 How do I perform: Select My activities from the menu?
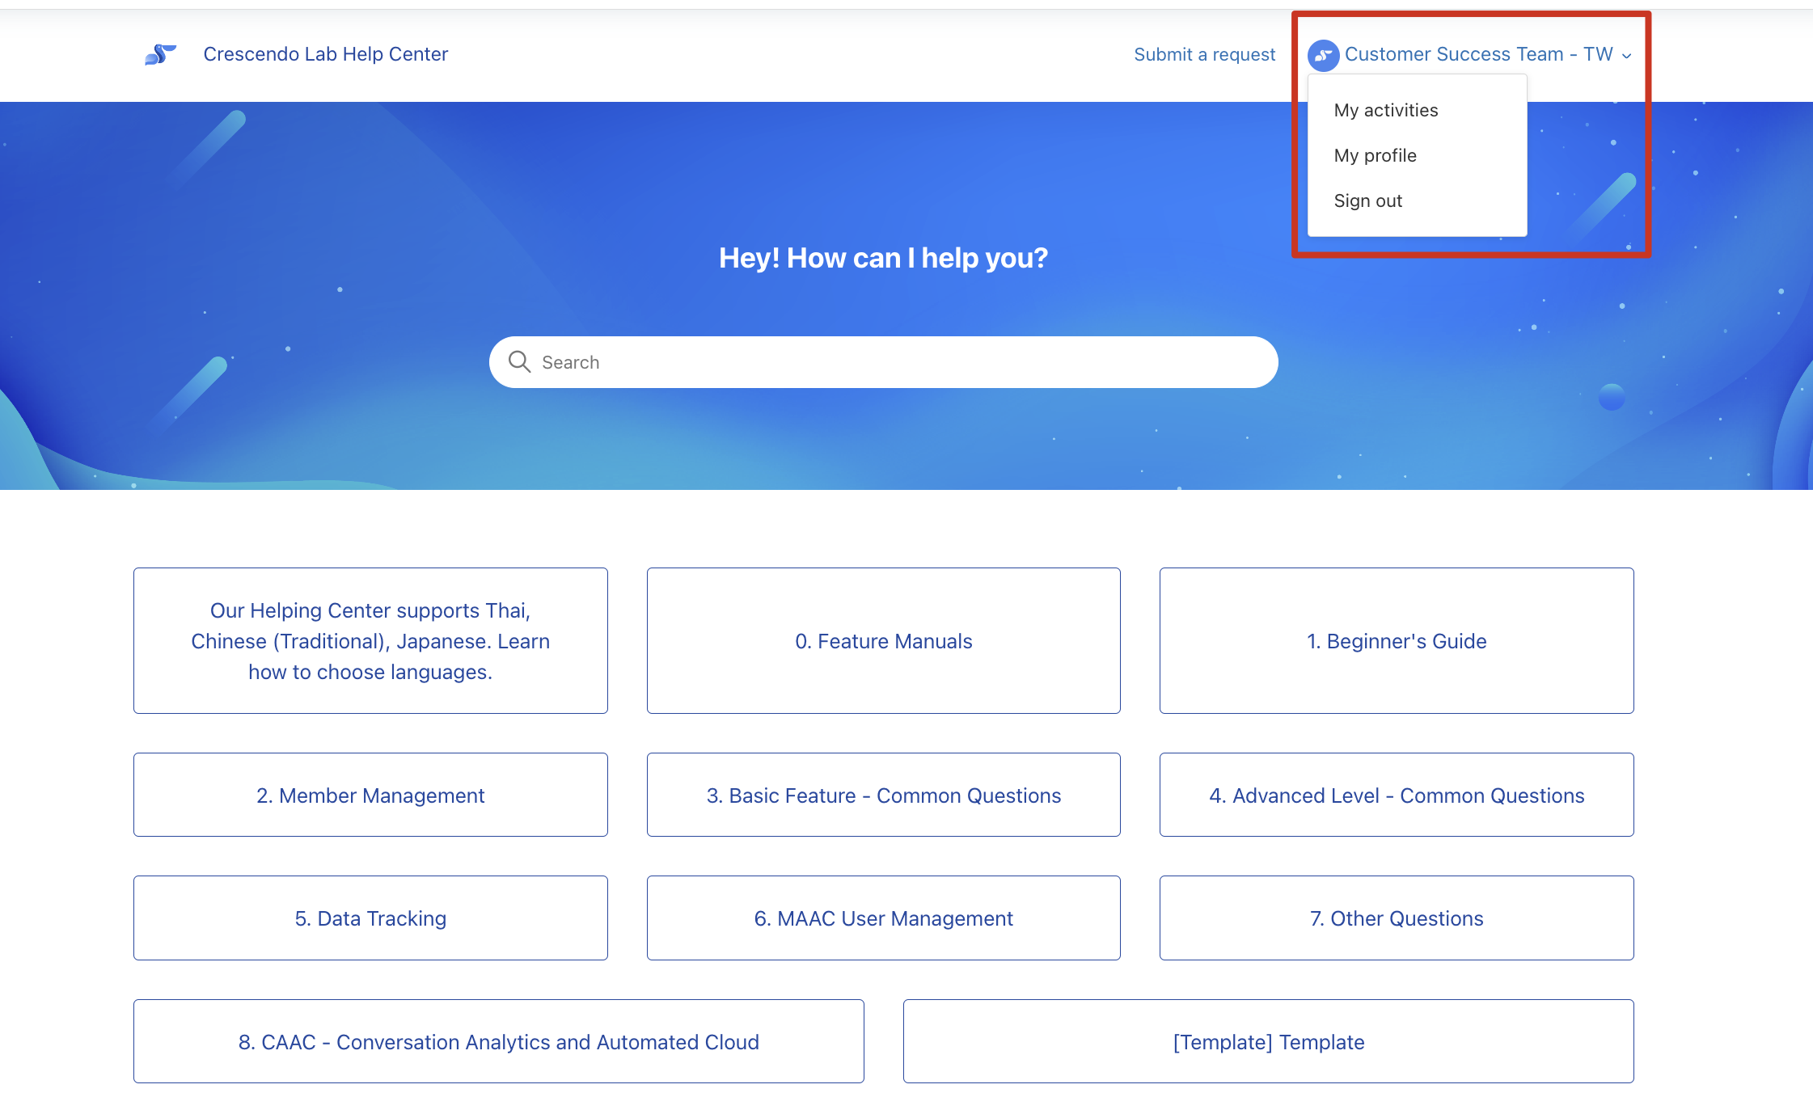[1385, 110]
